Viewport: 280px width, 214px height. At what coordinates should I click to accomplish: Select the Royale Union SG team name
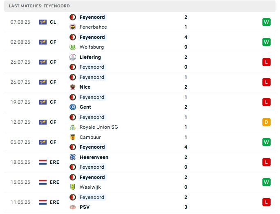point(99,127)
